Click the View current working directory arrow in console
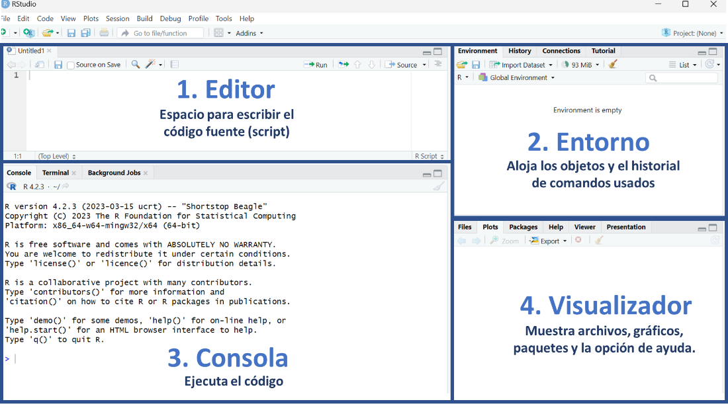Screen dimensions: 728x412 click(x=66, y=186)
